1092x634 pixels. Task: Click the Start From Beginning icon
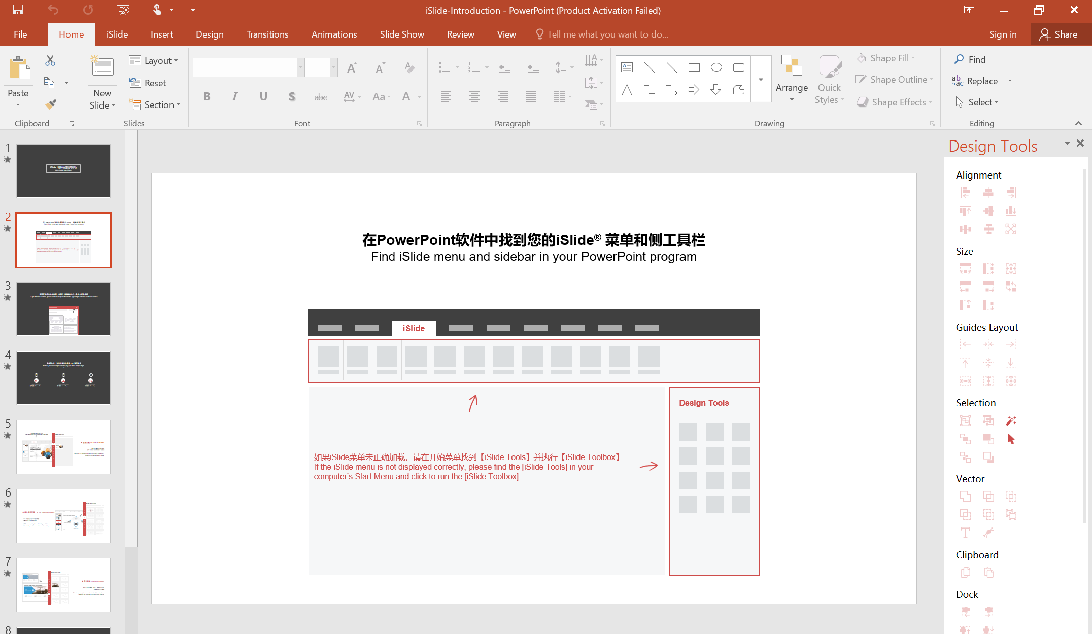tap(123, 10)
